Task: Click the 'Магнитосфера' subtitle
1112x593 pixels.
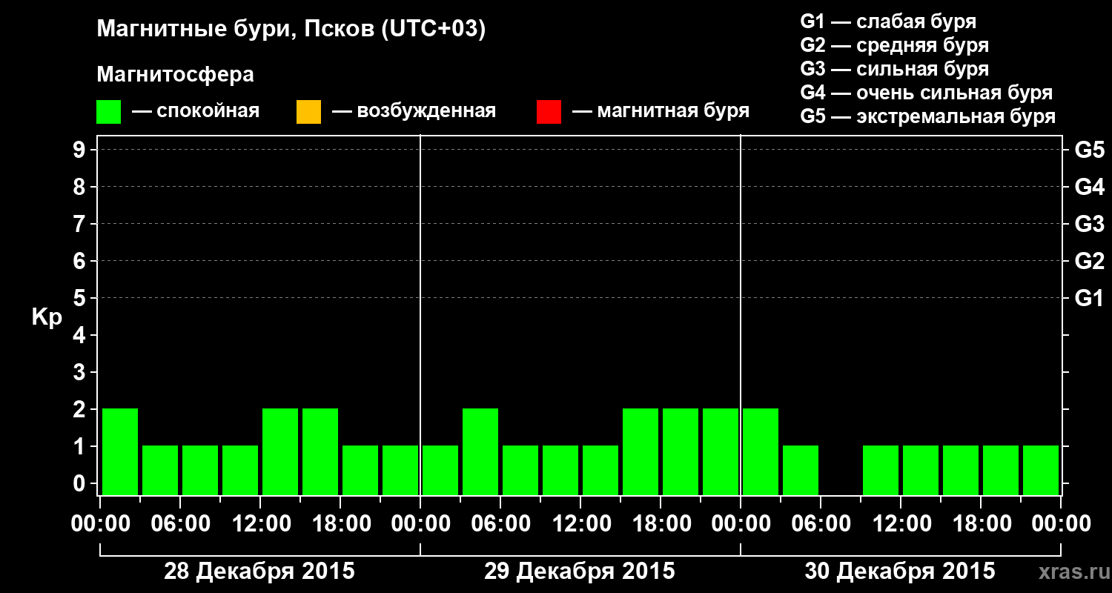Action: 176,75
